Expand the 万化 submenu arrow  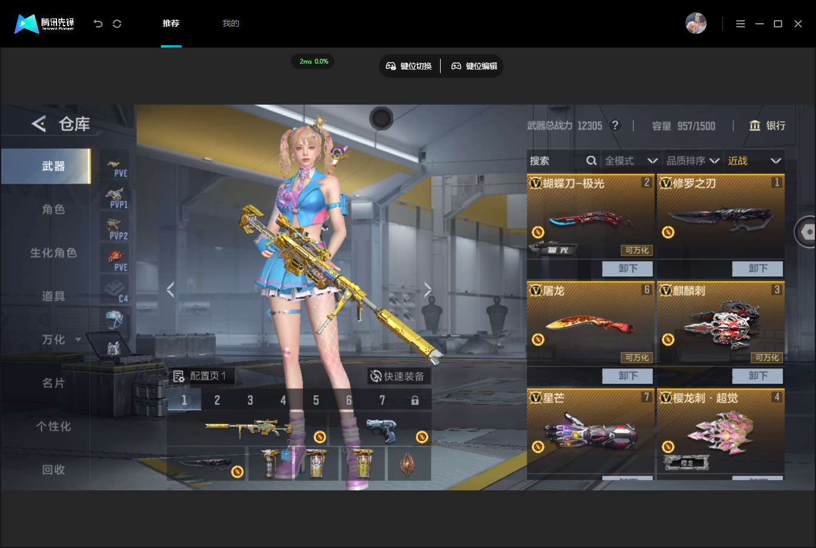coord(78,339)
